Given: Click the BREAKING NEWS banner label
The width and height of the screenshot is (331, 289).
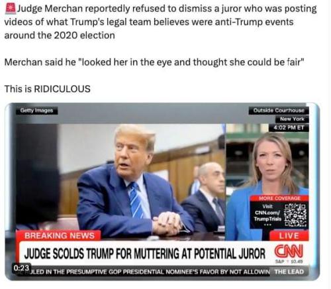Looking at the screenshot, I should [x=60, y=235].
